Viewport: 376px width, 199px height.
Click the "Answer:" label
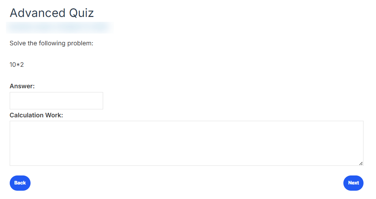[x=22, y=86]
